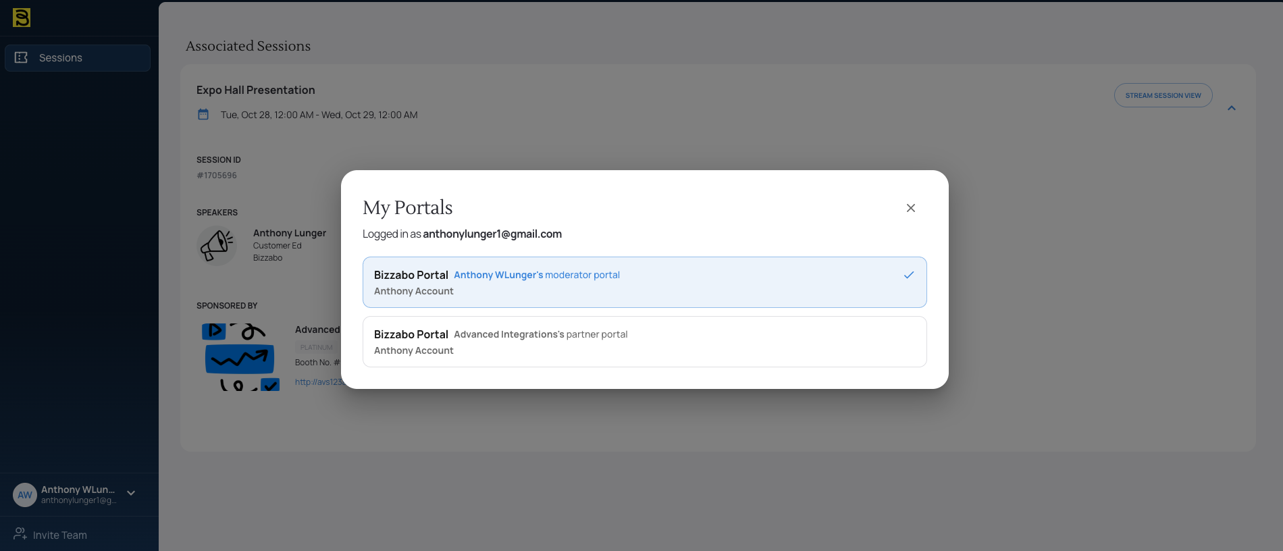Open the avs123 sponsor website link
Screen dimensions: 1283x551
coord(317,382)
